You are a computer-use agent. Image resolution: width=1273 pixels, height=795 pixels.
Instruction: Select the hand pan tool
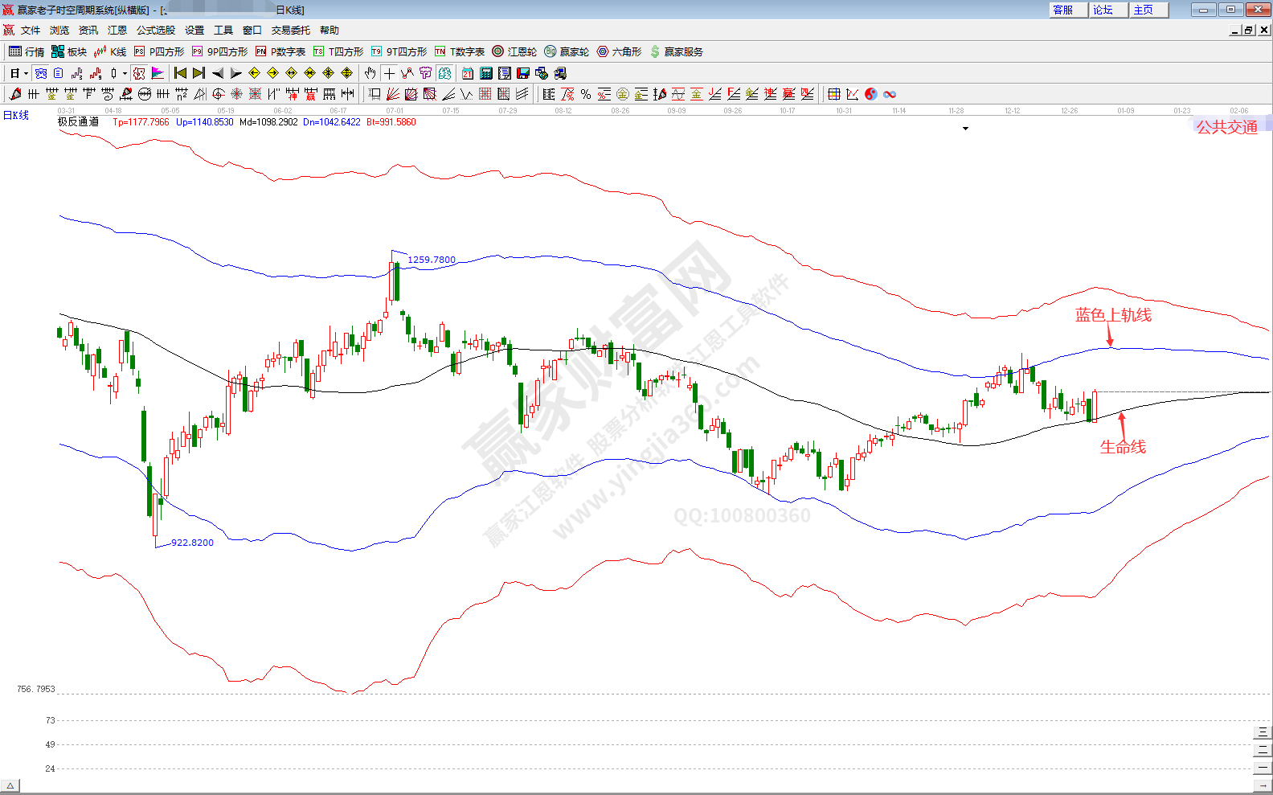370,73
